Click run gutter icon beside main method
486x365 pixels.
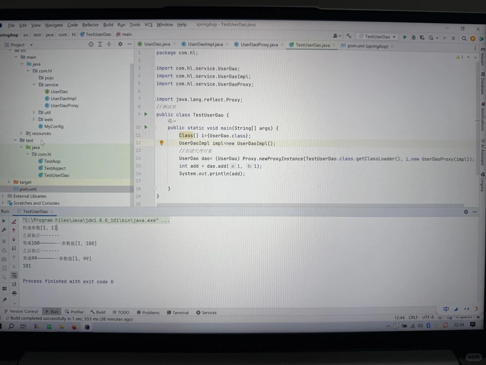click(146, 127)
